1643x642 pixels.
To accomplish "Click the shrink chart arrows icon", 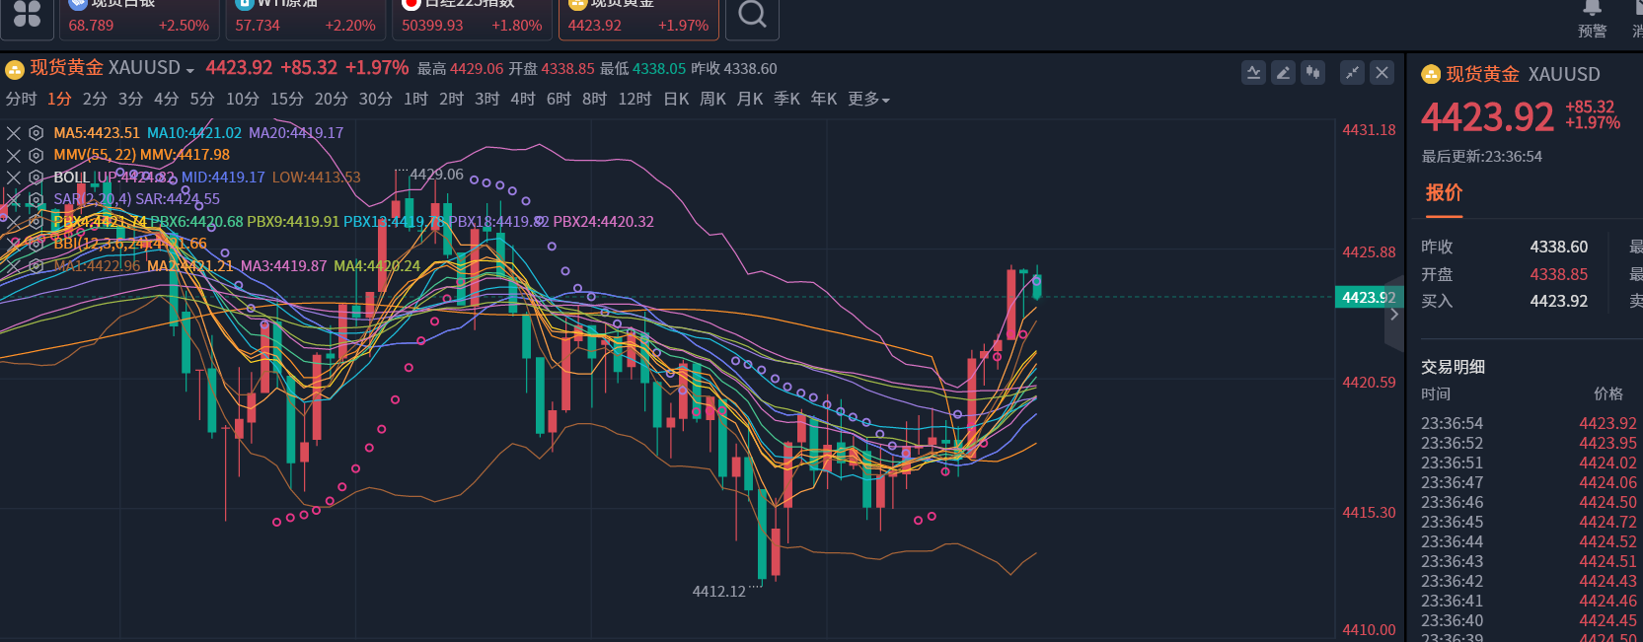I will pyautogui.click(x=1352, y=72).
